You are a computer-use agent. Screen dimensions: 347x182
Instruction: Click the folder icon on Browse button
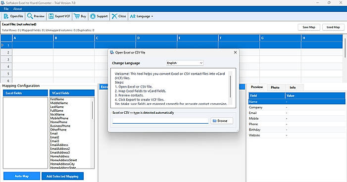[x=214, y=121]
